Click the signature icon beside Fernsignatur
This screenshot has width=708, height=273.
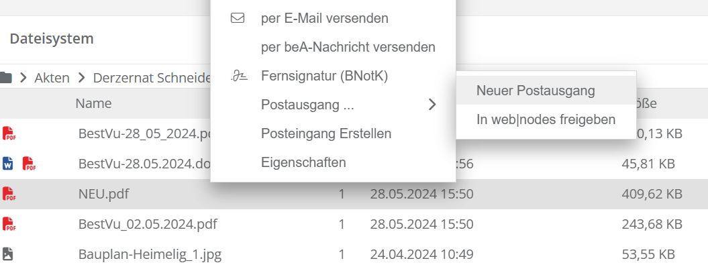[x=237, y=76]
